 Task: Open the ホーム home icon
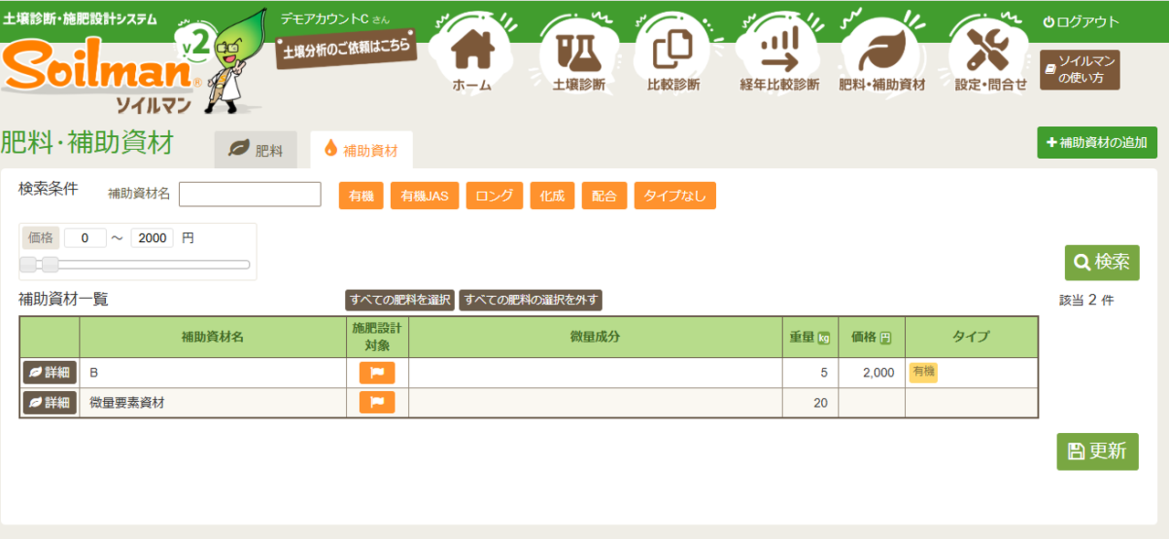[x=471, y=55]
